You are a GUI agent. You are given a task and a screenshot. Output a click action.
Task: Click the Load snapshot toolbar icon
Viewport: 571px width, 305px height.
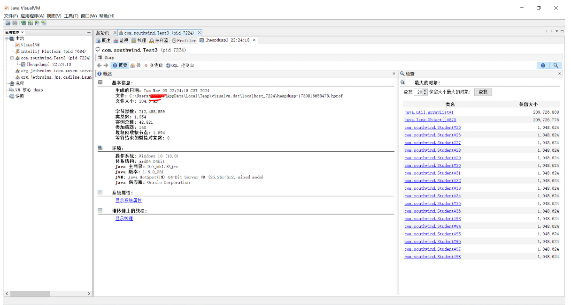[x=8, y=23]
